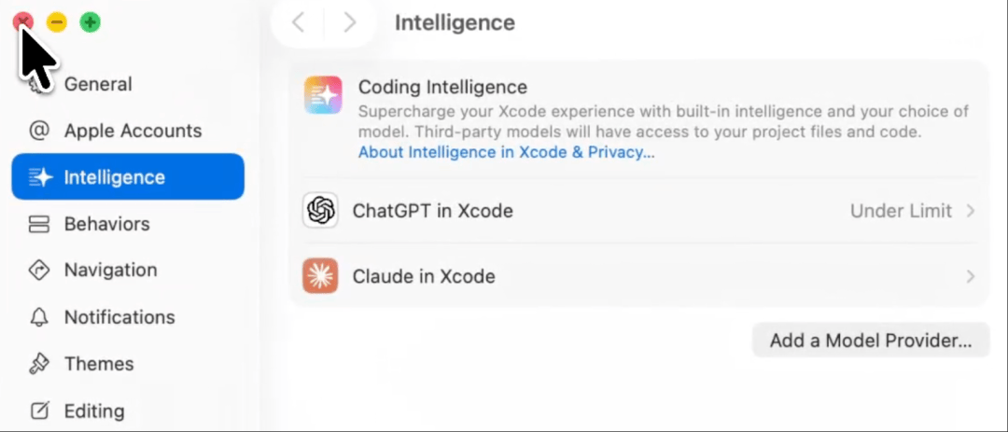This screenshot has width=1008, height=432.
Task: Minimize window with the yellow button
Action: click(57, 22)
